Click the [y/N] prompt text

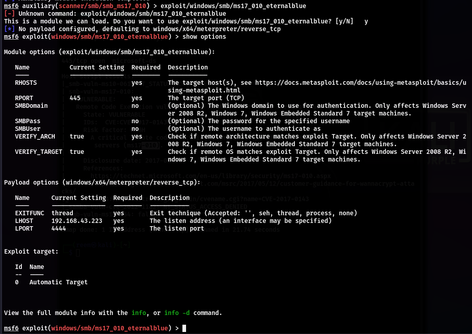[x=344, y=21]
